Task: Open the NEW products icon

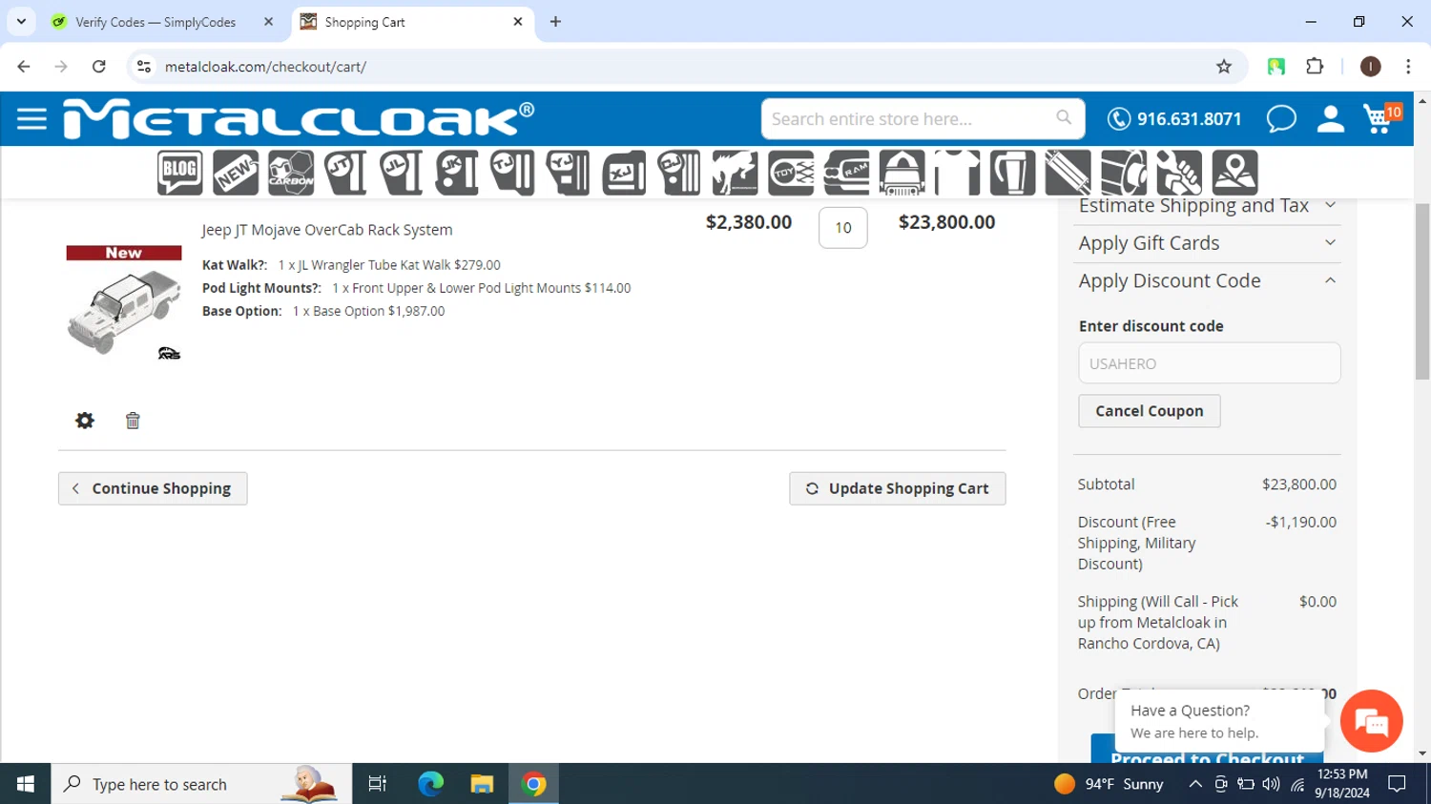Action: [236, 173]
